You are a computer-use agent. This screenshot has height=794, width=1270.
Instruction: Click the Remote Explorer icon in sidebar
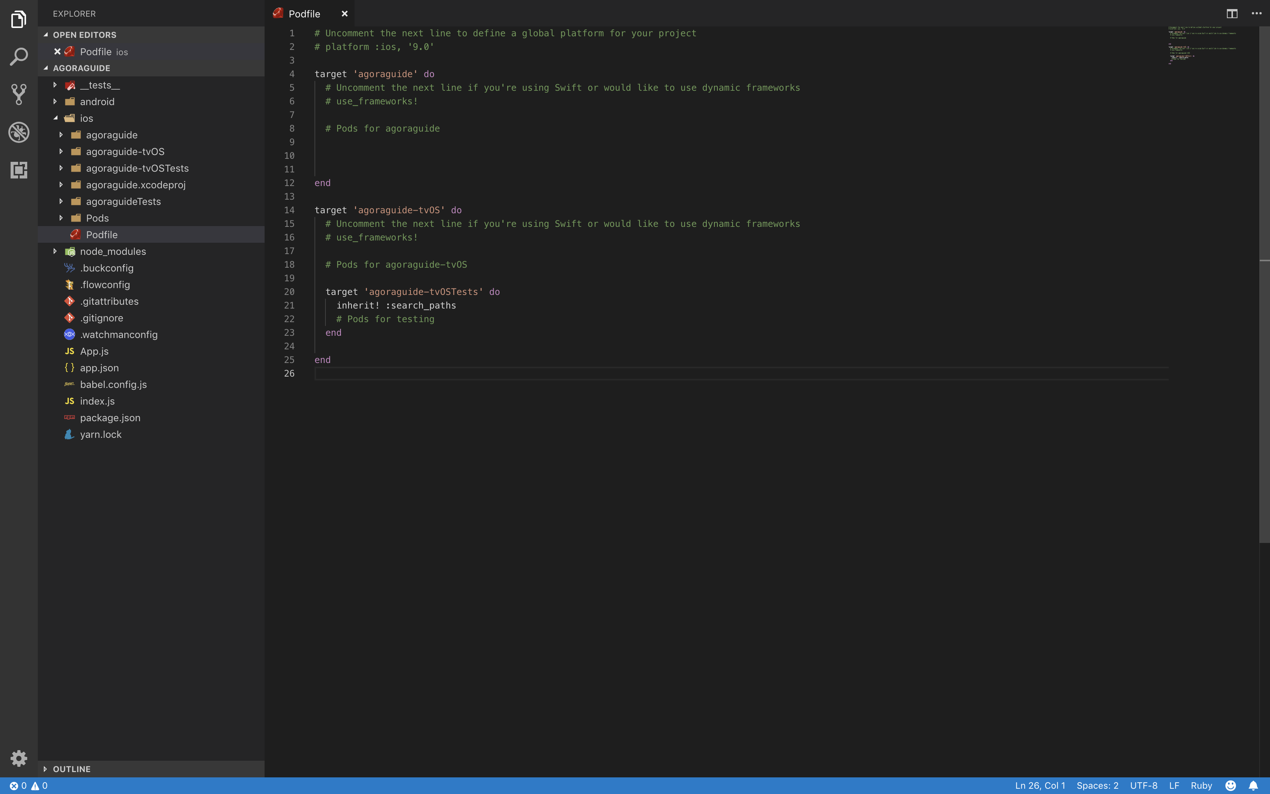click(x=19, y=170)
